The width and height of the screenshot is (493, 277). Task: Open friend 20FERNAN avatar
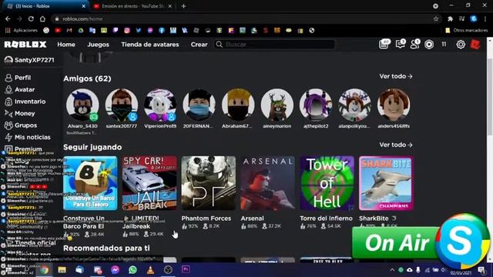(199, 105)
